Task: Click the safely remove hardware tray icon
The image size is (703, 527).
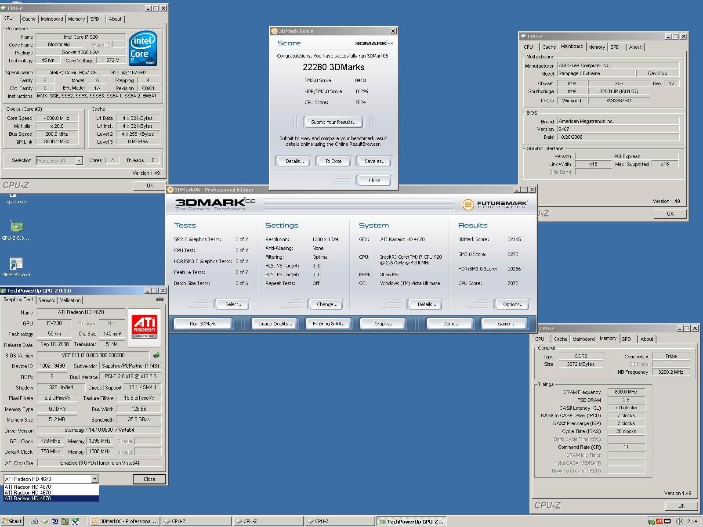Action: coord(651,521)
